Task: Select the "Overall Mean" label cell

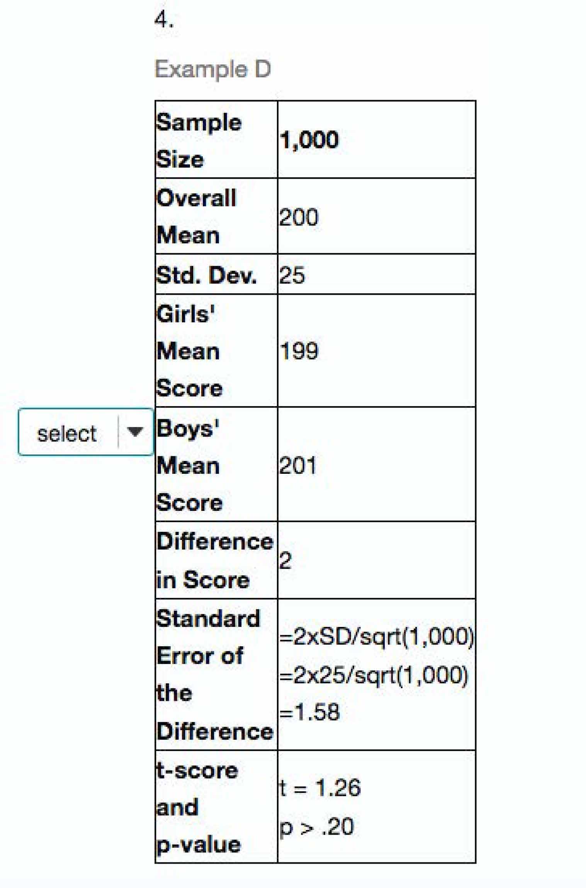Action: pyautogui.click(x=216, y=217)
